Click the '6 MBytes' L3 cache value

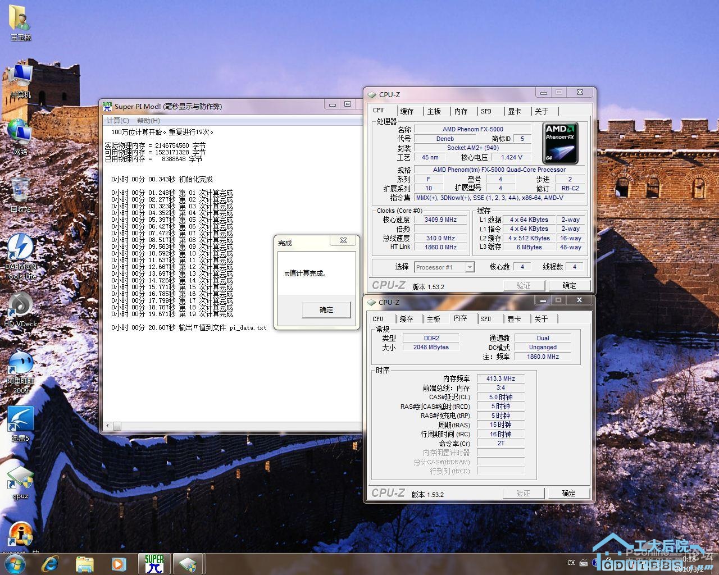click(x=529, y=247)
